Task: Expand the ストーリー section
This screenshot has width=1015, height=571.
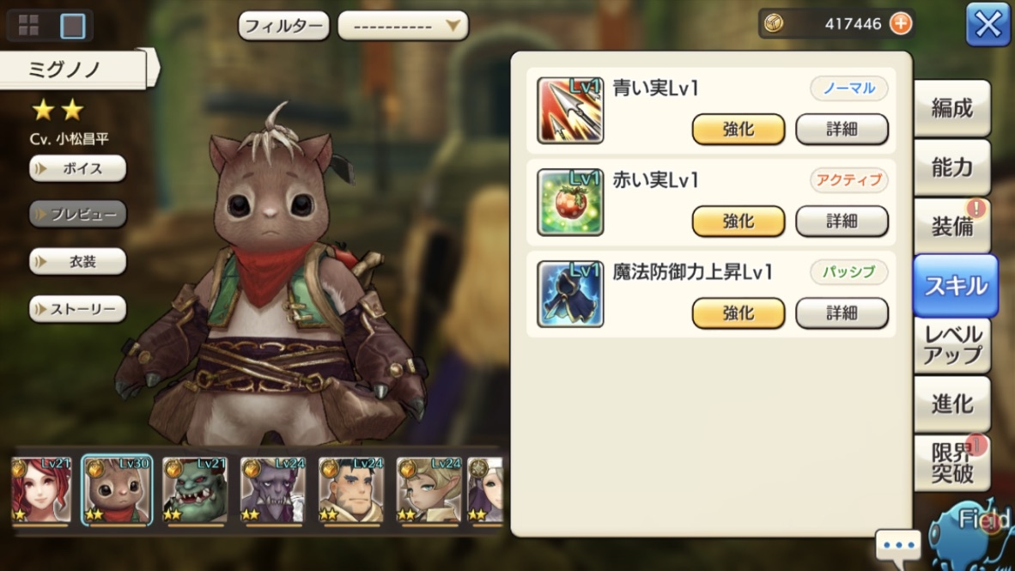Action: [x=77, y=309]
